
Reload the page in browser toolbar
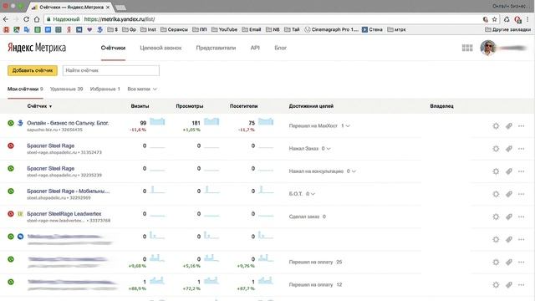click(26, 19)
